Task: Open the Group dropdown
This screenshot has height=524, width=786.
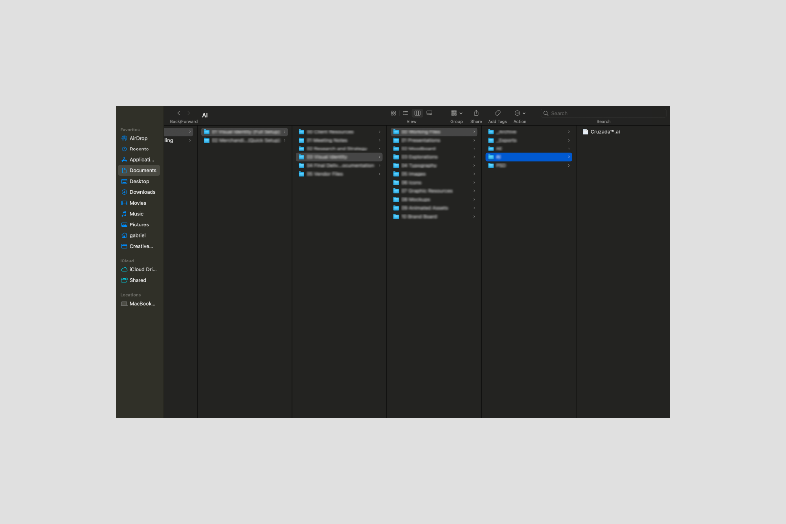Action: (456, 113)
